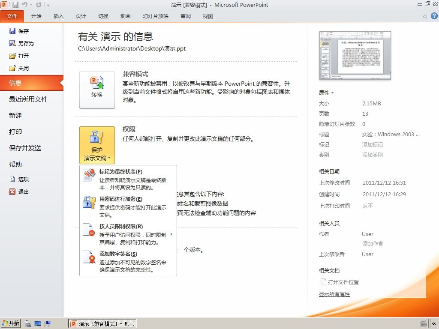This screenshot has height=329, width=439.
Task: Minimize the ribbon with the caret icon
Action: tap(425, 16)
